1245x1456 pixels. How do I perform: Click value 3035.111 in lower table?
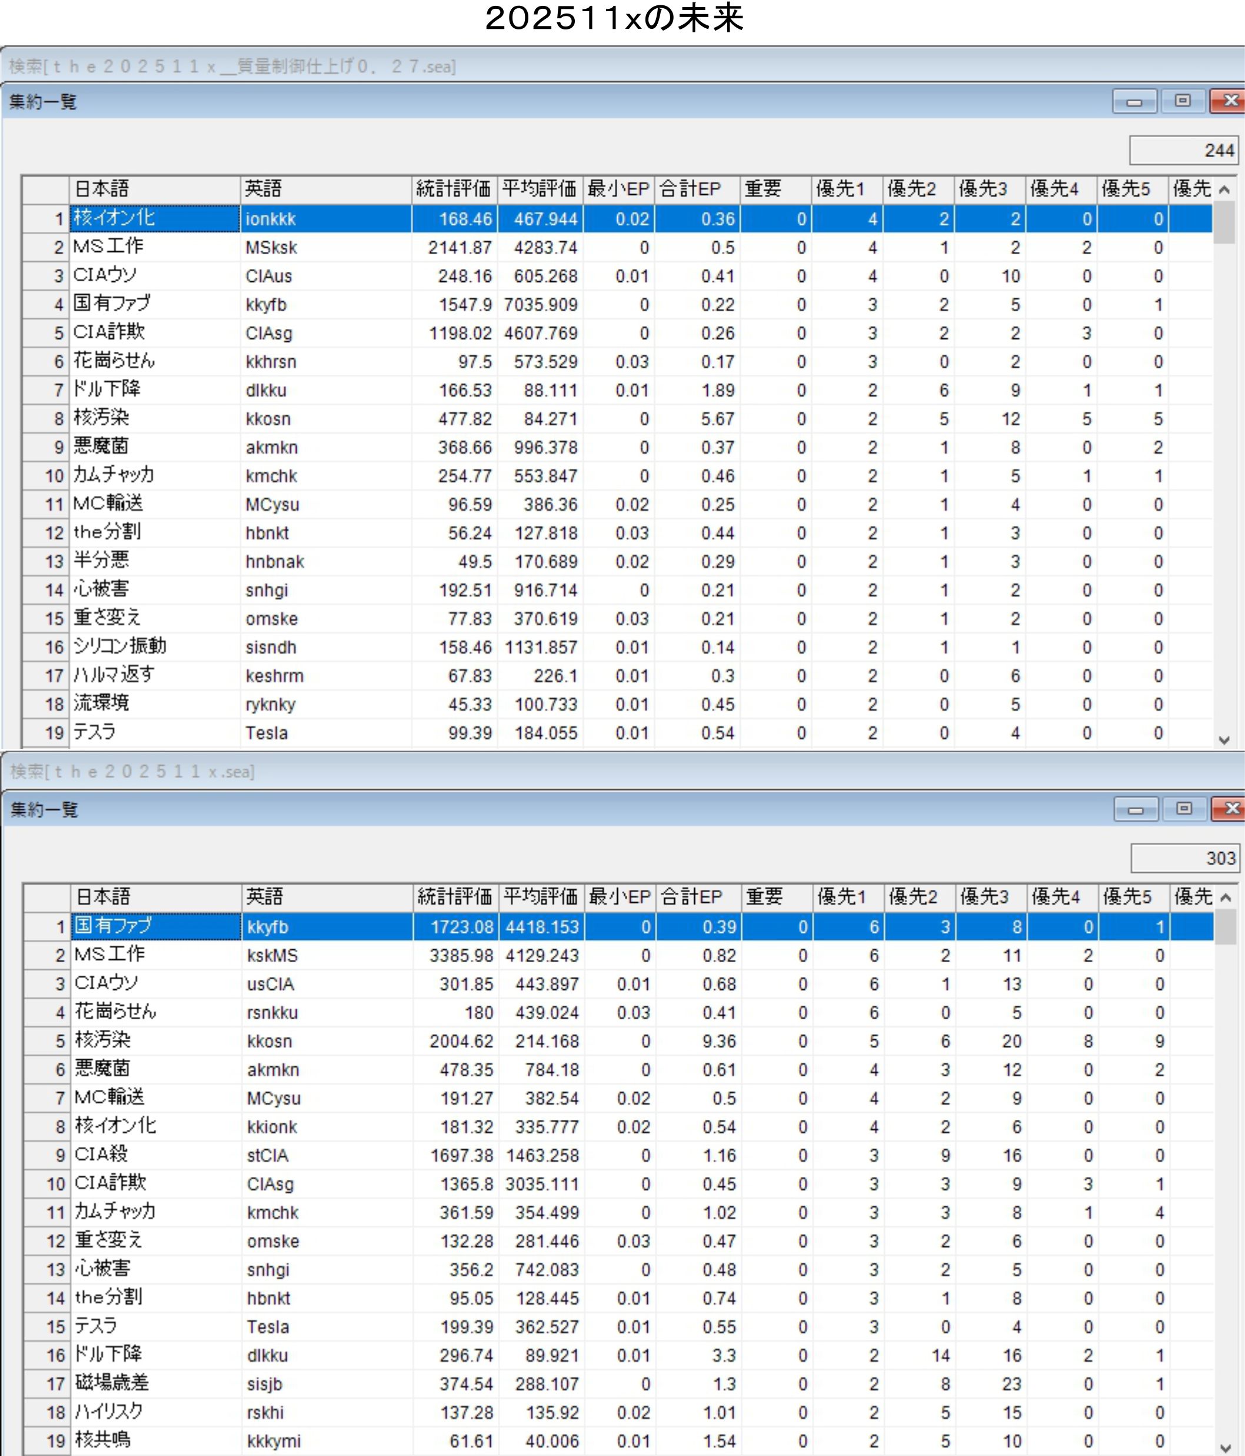point(542,1184)
